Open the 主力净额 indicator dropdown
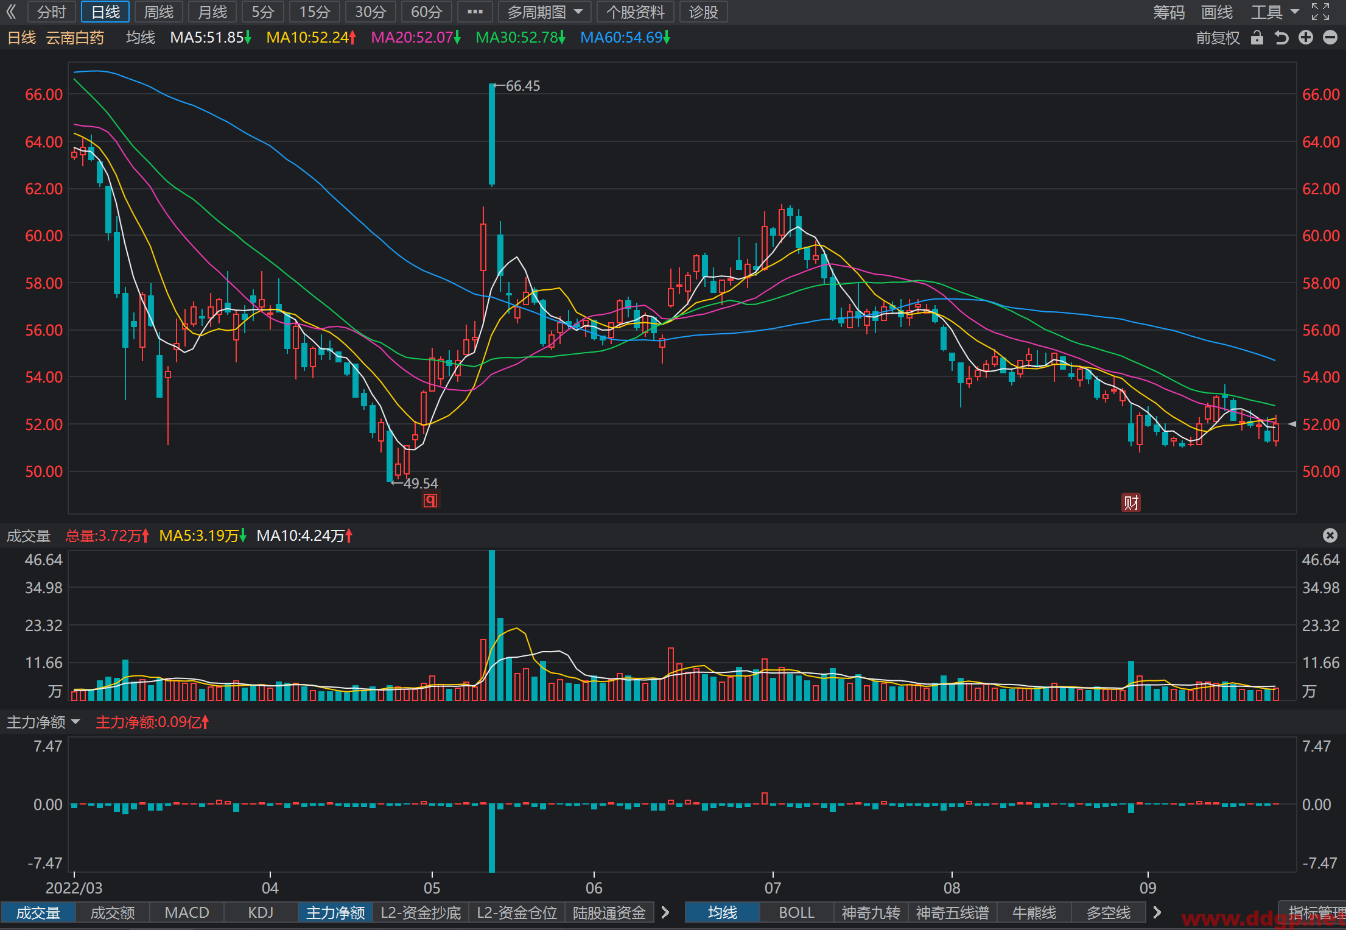Screen dimensions: 1346x930 coord(43,722)
